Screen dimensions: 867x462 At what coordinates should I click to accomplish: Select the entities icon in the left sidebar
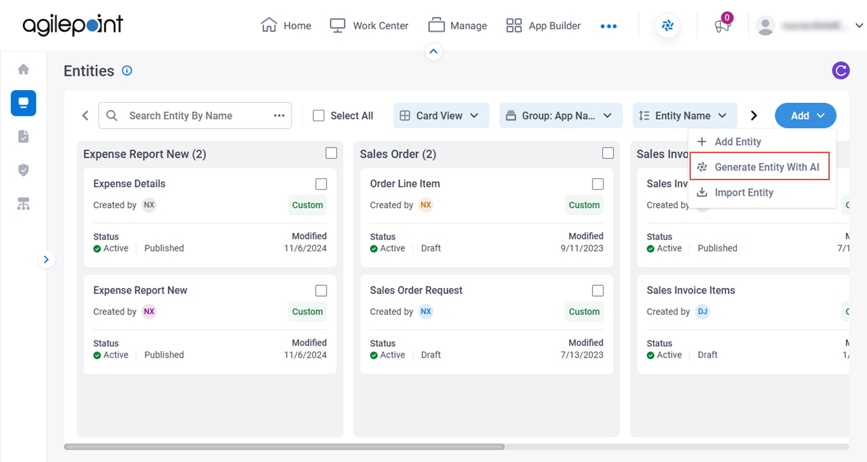(x=23, y=103)
